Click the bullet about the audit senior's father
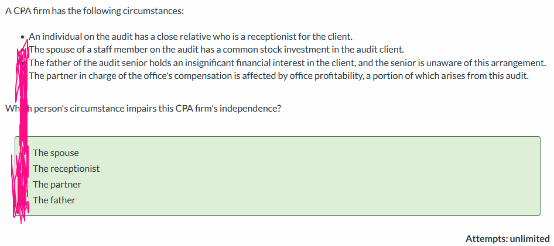The width and height of the screenshot is (554, 246). pos(287,63)
